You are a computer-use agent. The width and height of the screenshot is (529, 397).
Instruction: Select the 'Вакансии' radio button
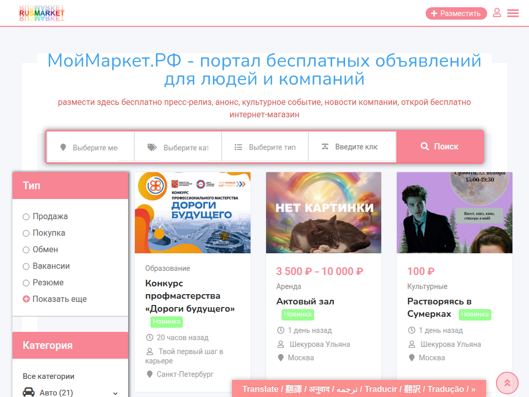pos(26,266)
